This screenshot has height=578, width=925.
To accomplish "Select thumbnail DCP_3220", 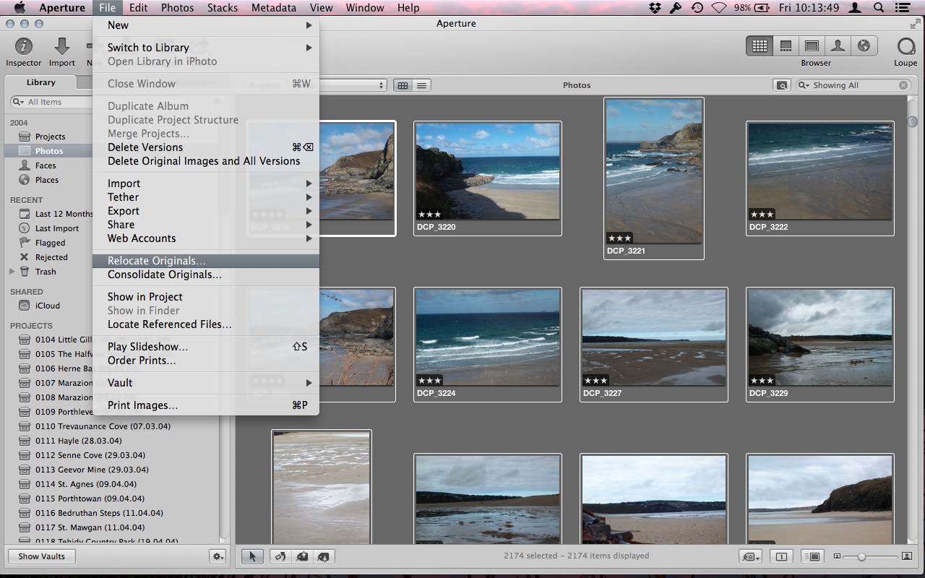I will tap(488, 178).
